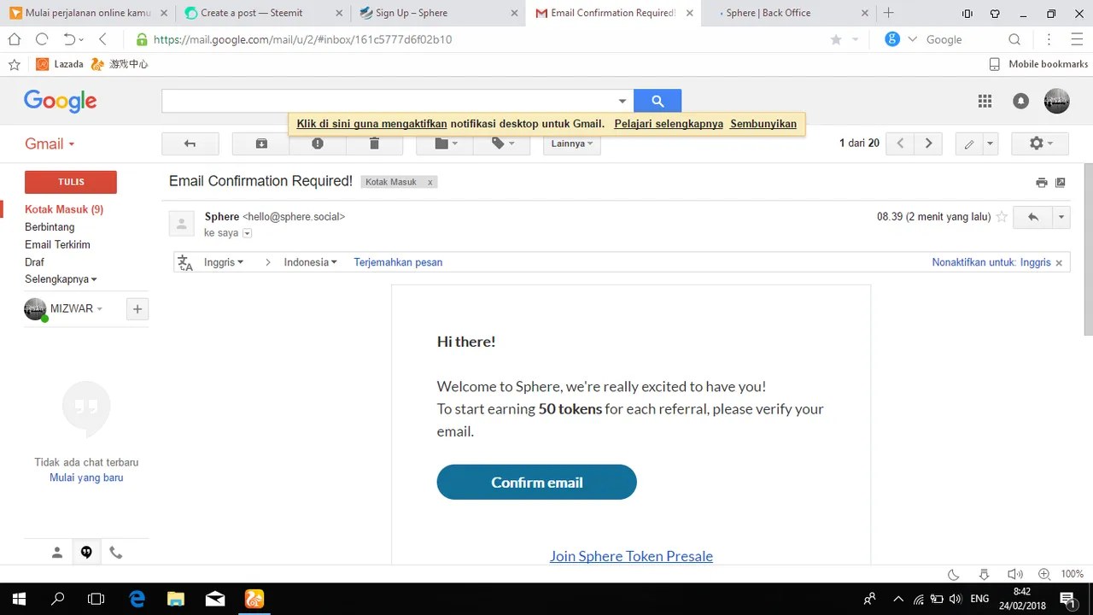
Task: Open Mail app from taskbar
Action: (215, 599)
